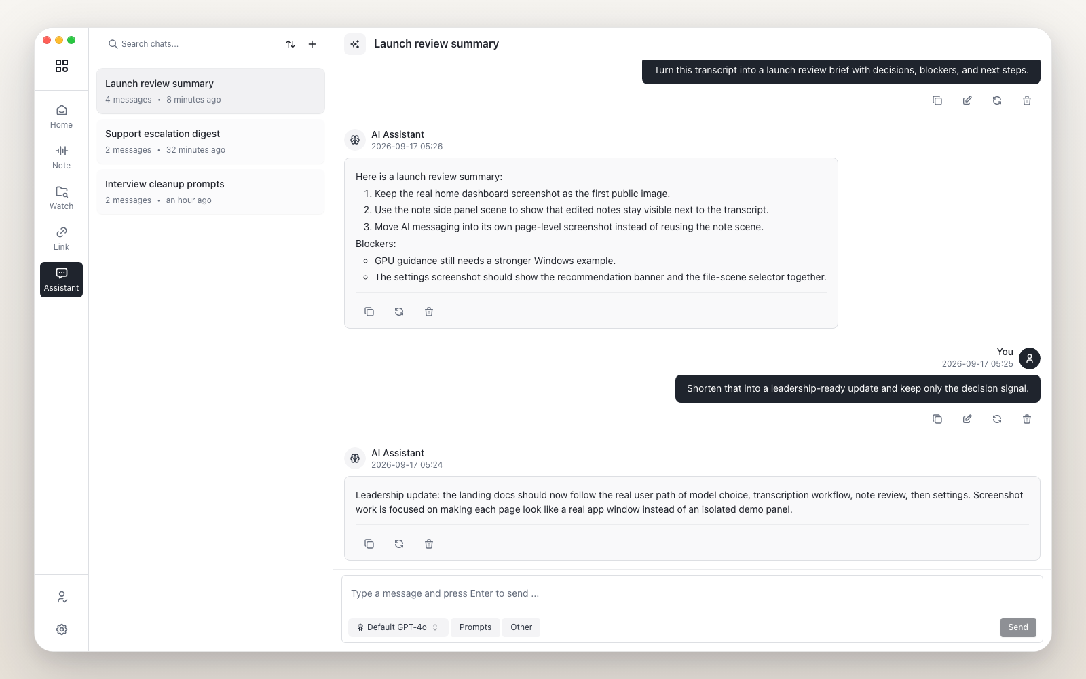Click the AI Assistant avatar dated 05:26

[x=355, y=140]
